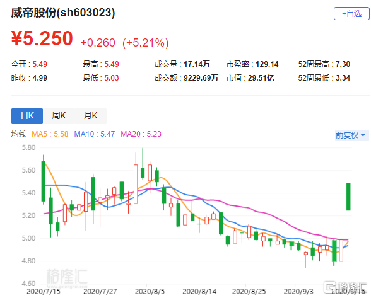Click the 2020/8/14 date axis label

pyautogui.click(x=199, y=291)
